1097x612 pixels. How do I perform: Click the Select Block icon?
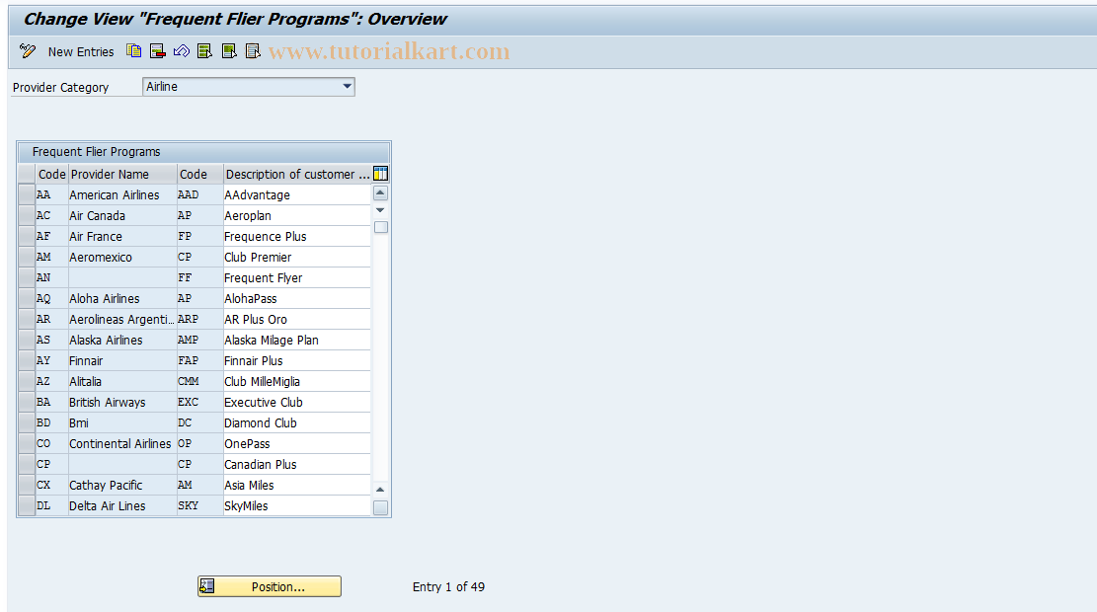(x=229, y=51)
